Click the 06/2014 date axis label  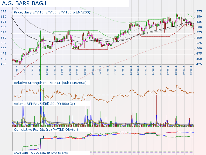click(161, 71)
